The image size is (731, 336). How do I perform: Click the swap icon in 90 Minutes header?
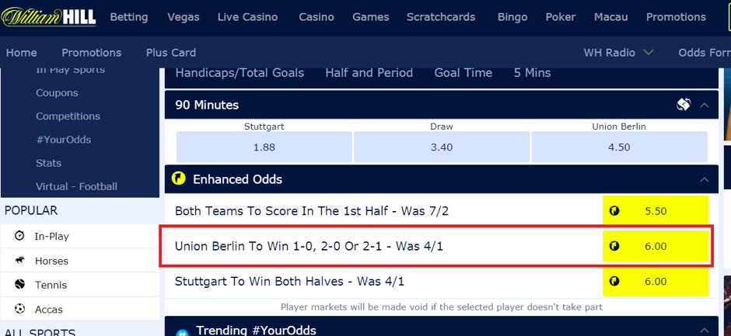pos(684,105)
